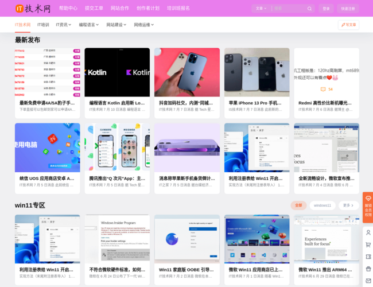Select the IT培训 tab
Image resolution: width=373 pixels, height=287 pixels.
click(43, 25)
